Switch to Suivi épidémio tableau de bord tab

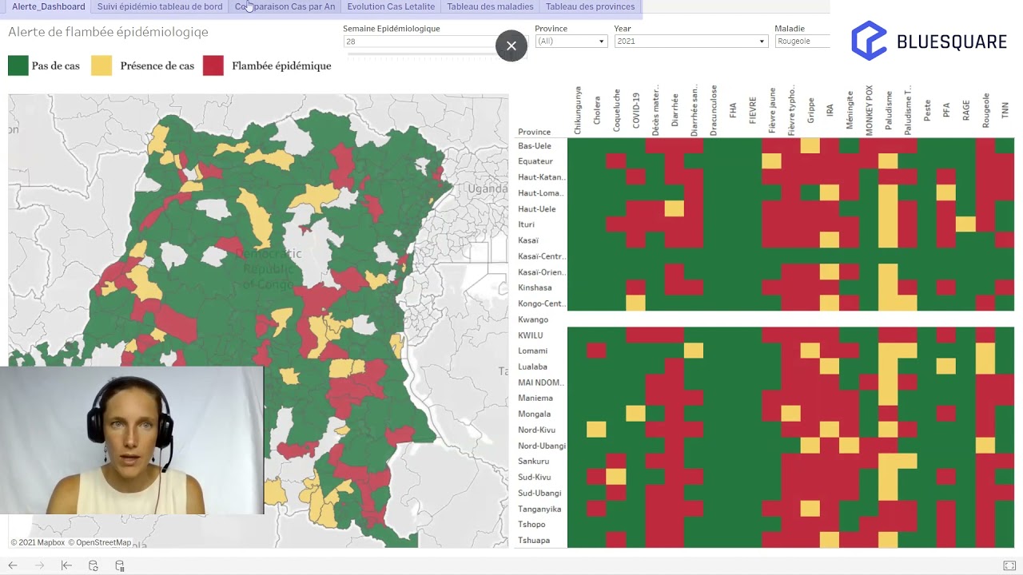160,6
